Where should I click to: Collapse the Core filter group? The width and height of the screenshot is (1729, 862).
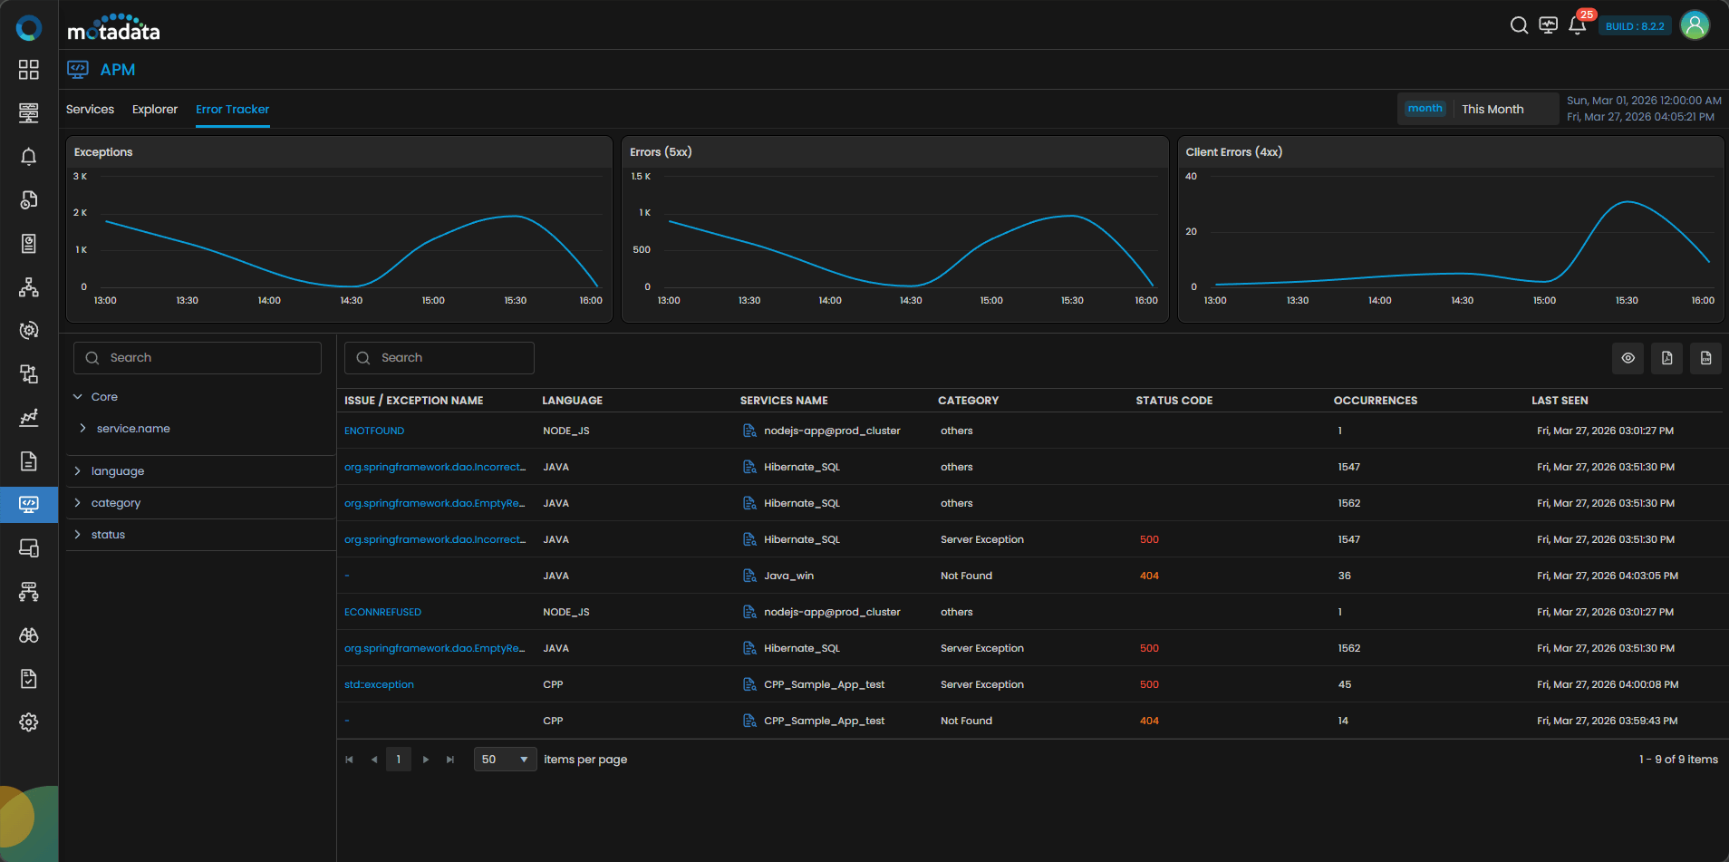[78, 397]
